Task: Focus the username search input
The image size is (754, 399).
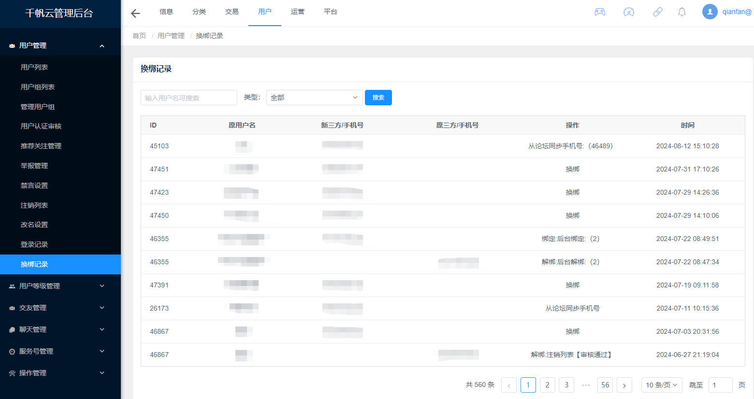Action: coord(189,98)
